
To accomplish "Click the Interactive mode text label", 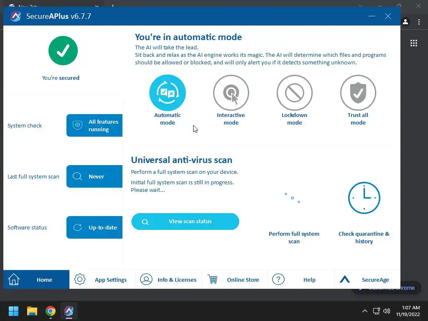I will pos(231,119).
